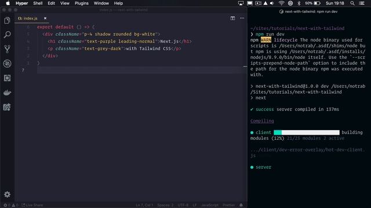Screen dimensions: 371x208
Task: Click Live Share in the status bar
Action: point(32,205)
